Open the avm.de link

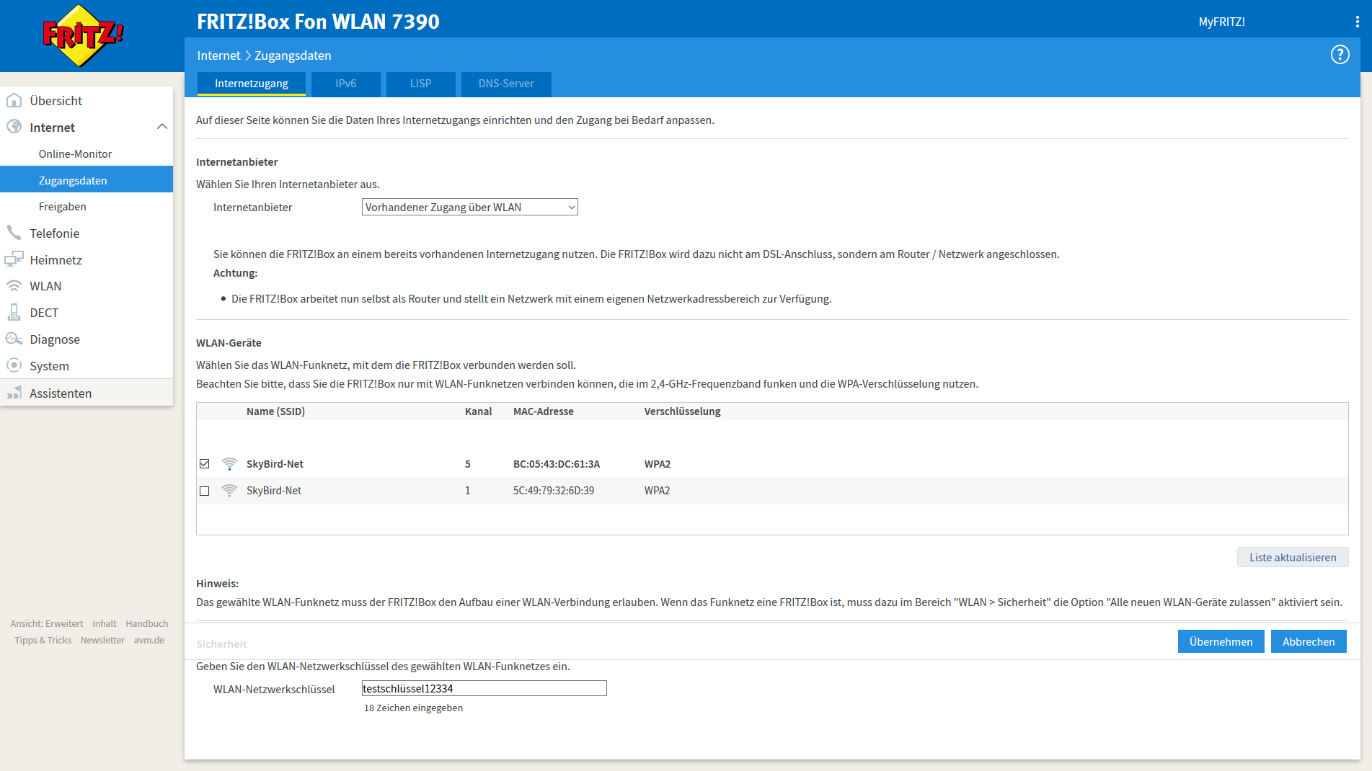(149, 640)
